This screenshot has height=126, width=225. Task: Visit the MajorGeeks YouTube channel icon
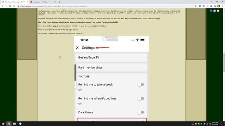click(x=218, y=11)
